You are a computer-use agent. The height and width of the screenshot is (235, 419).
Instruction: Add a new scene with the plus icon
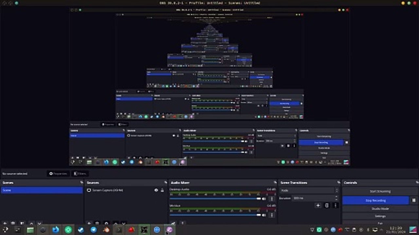pyautogui.click(x=5, y=223)
